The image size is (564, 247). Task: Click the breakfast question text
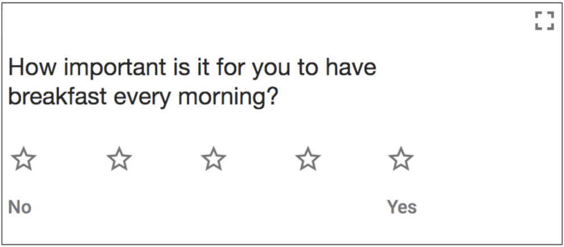192,82
